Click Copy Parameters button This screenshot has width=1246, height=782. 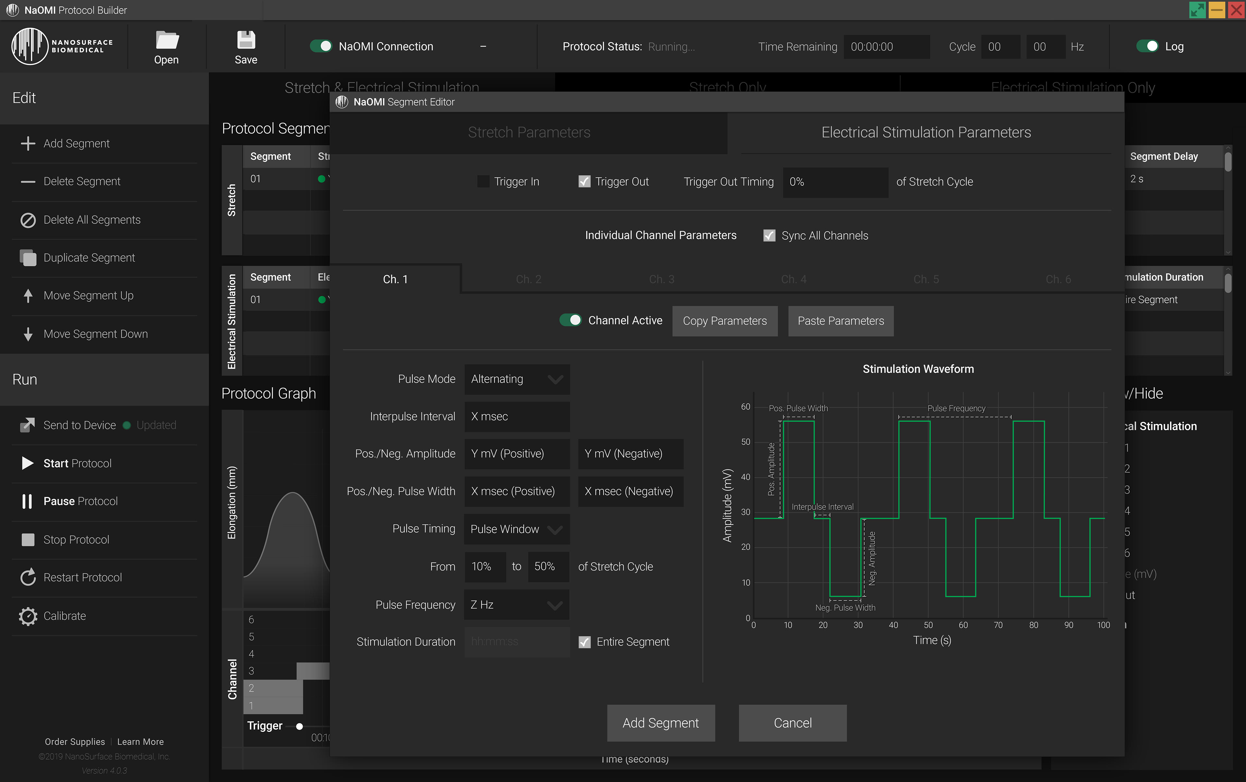(725, 321)
